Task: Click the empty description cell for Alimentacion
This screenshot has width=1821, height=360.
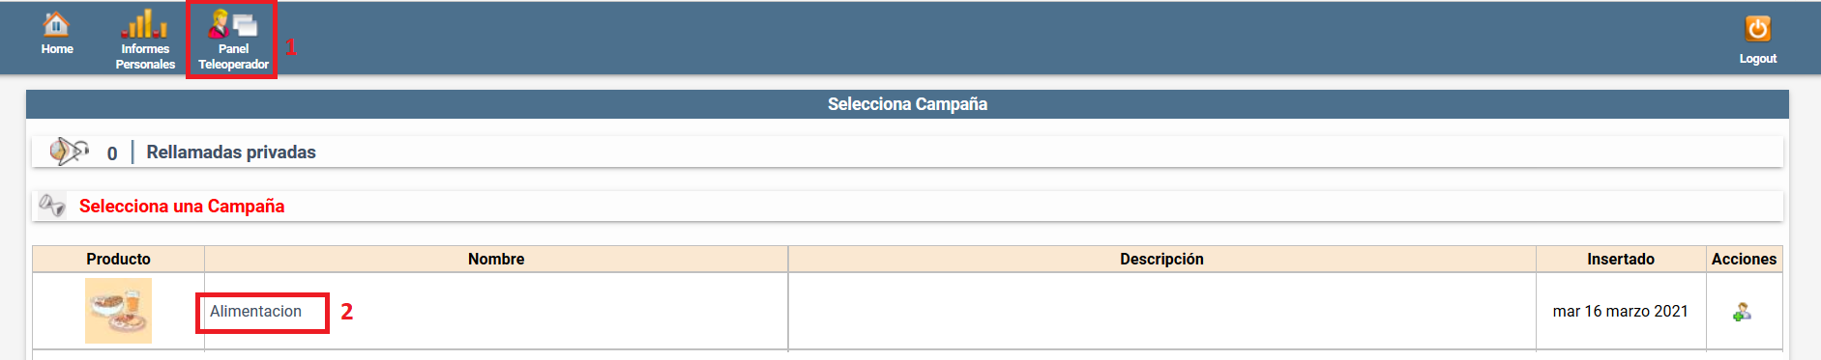Action: point(1161,311)
